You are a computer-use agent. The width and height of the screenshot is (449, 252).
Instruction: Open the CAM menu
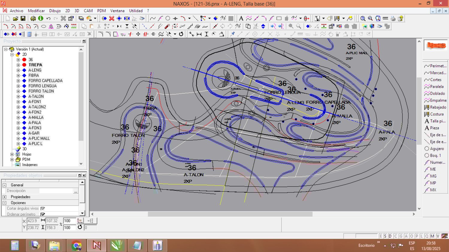pyautogui.click(x=88, y=11)
